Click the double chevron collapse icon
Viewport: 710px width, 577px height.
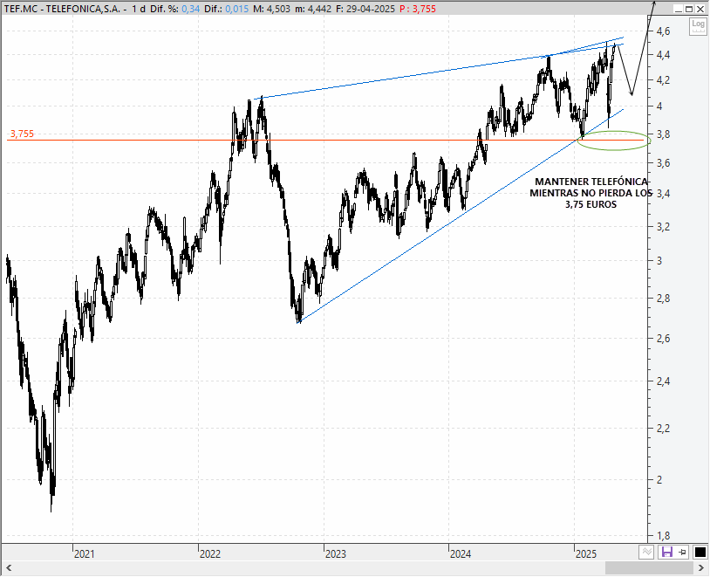646,552
